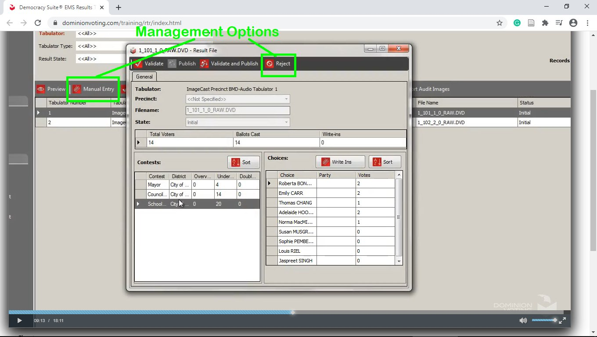Go back in the browser

pyautogui.click(x=10, y=23)
